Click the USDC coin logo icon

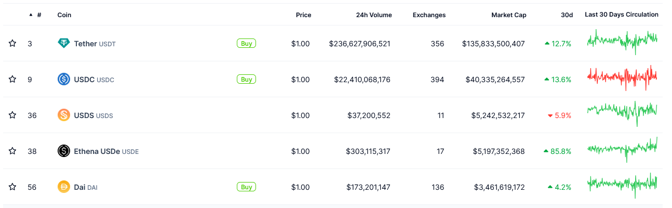point(63,80)
